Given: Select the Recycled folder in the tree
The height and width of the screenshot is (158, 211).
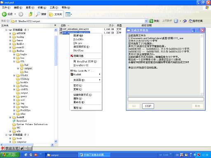Looking at the screenshot, I should (20, 121).
